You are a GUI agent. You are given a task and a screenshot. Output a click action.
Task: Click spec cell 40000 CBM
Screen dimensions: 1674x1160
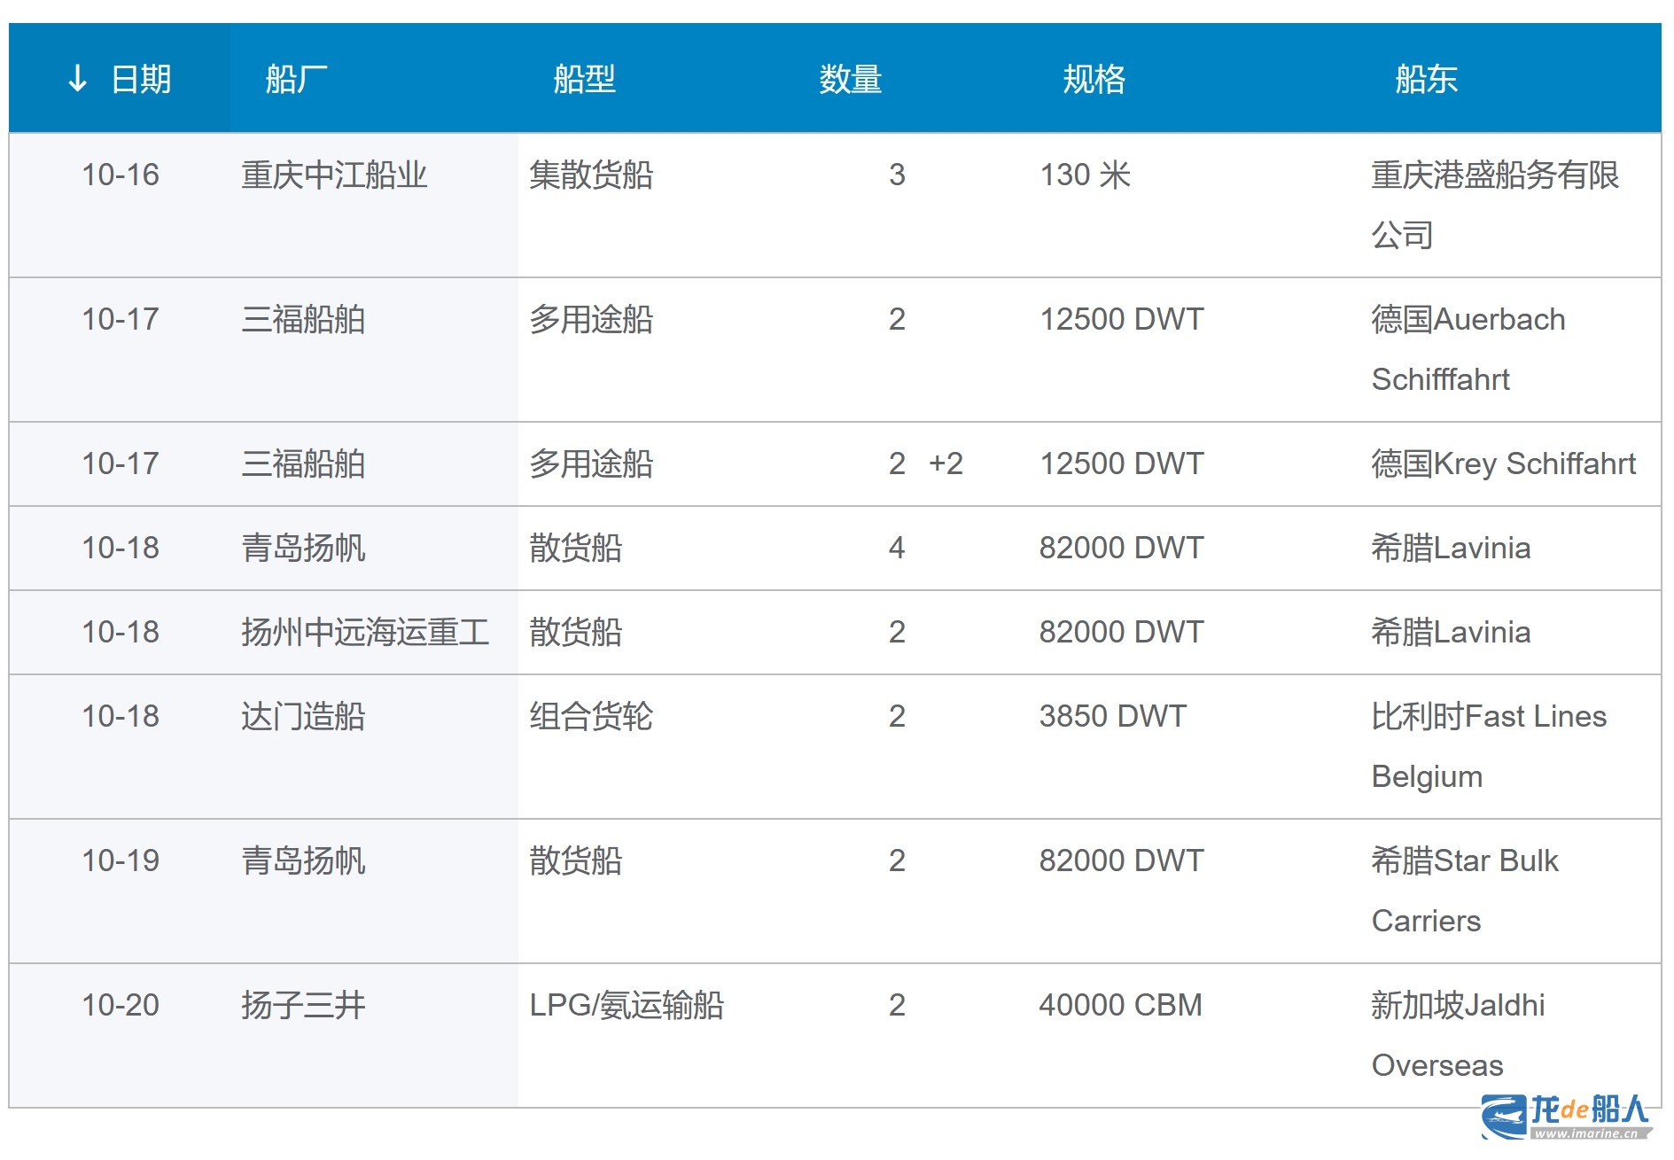[x=1120, y=1005]
